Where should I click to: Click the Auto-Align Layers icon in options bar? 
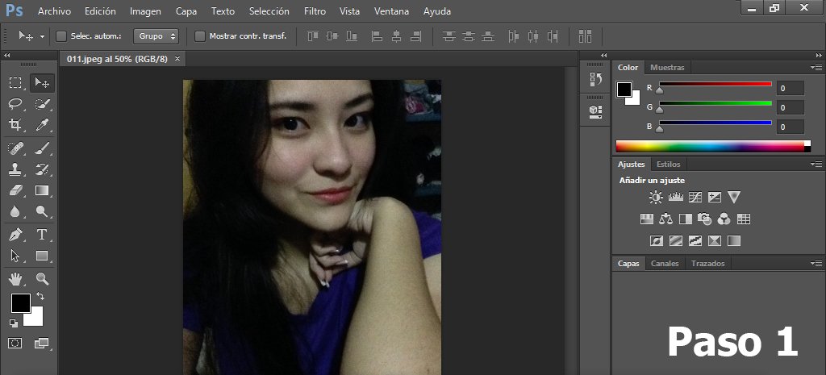click(586, 35)
